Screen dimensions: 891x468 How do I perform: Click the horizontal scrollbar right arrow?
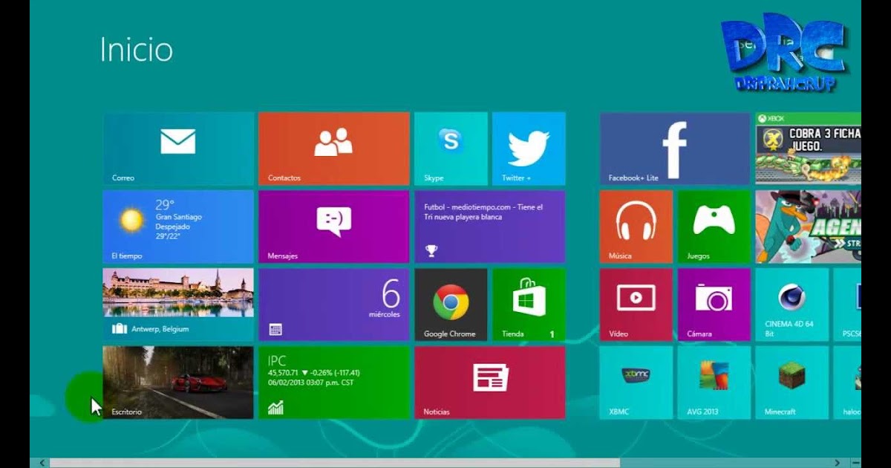coord(838,463)
